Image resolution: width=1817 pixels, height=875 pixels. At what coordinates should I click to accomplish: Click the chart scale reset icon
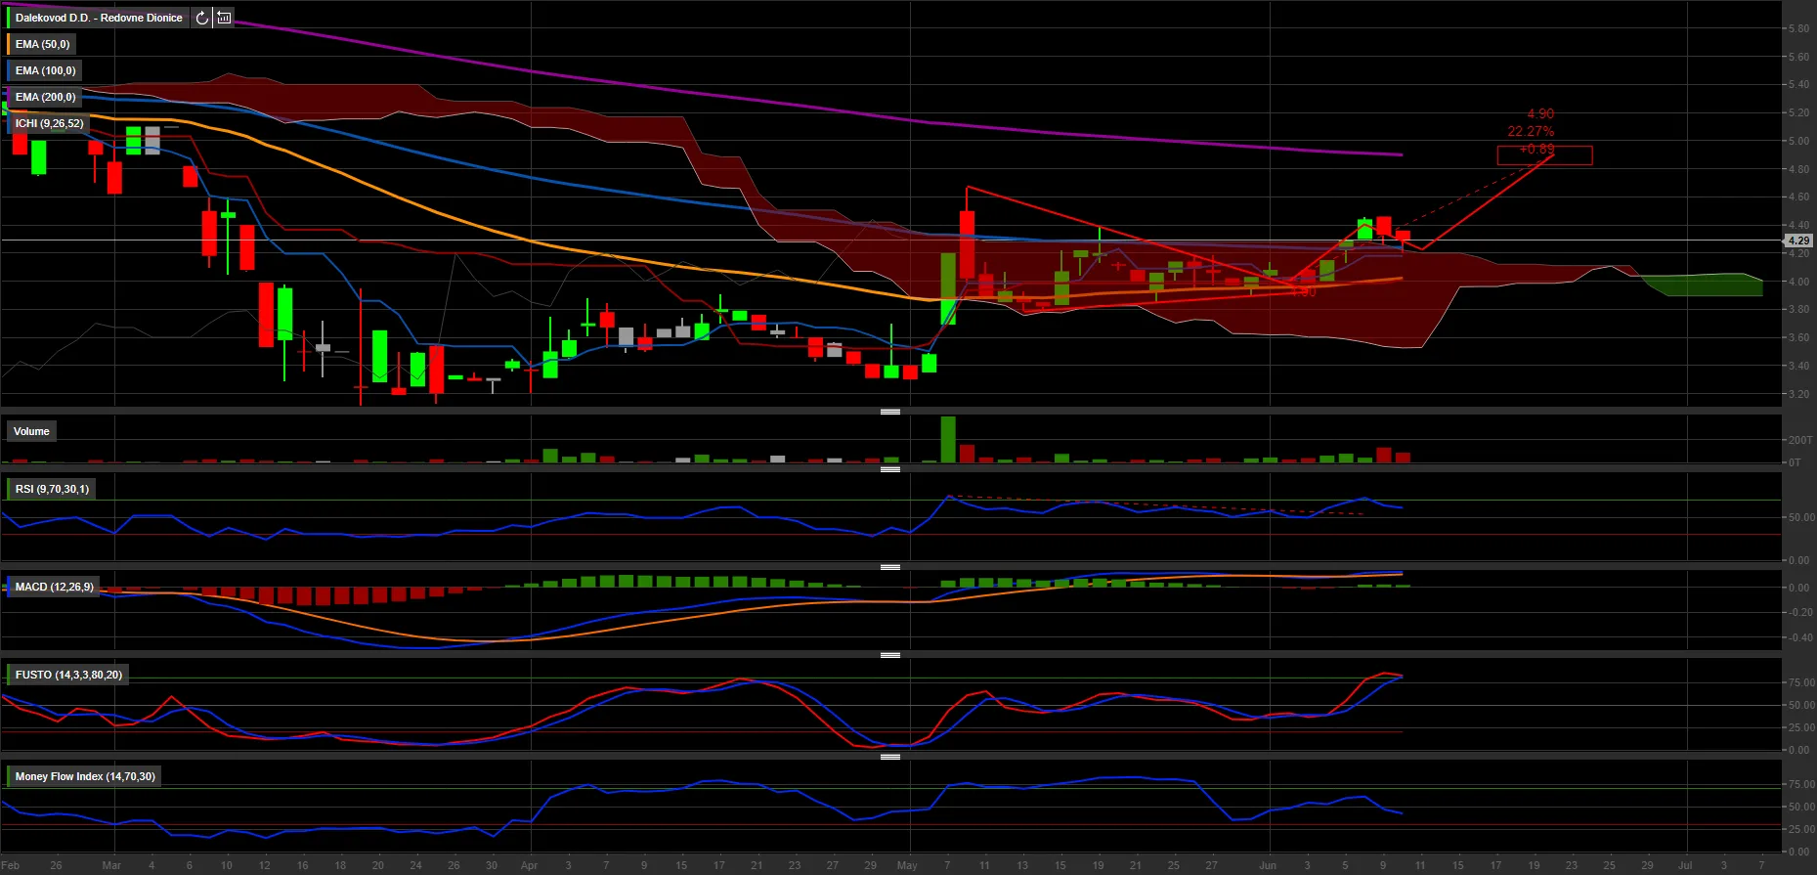(x=224, y=18)
